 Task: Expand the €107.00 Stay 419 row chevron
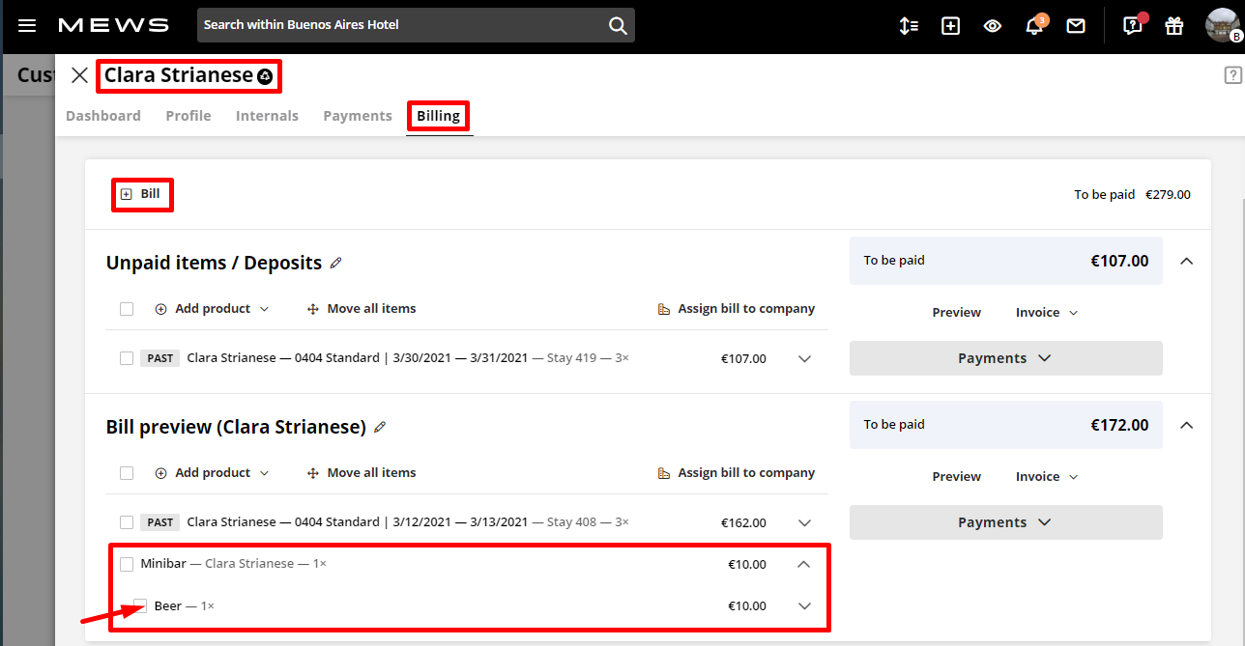[804, 358]
